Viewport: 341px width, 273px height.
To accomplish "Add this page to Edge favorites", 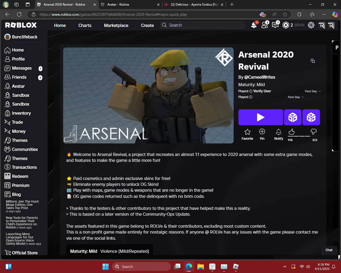I will pyautogui.click(x=285, y=14).
